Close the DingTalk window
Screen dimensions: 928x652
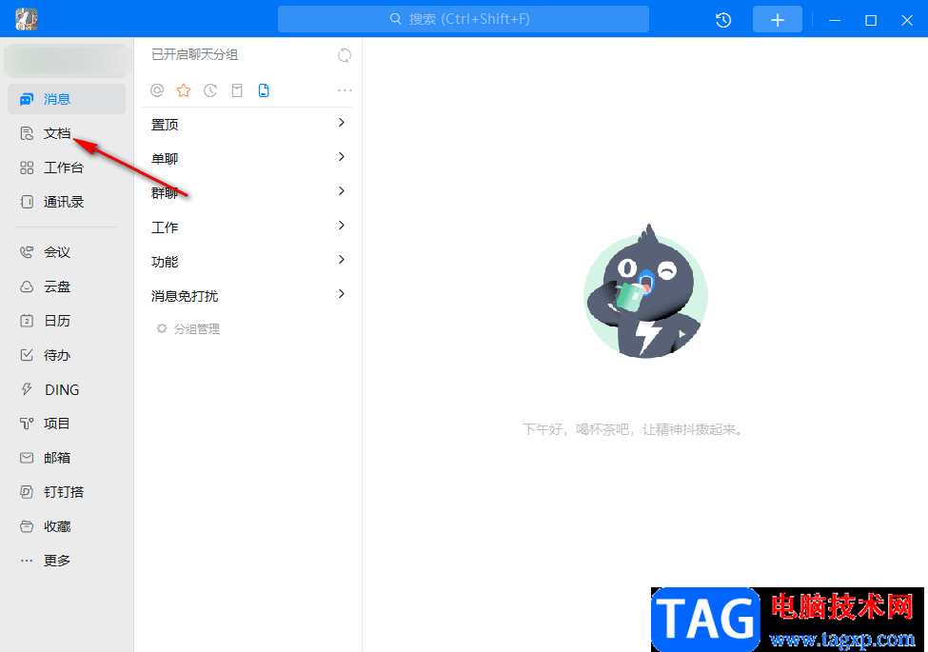pyautogui.click(x=907, y=20)
